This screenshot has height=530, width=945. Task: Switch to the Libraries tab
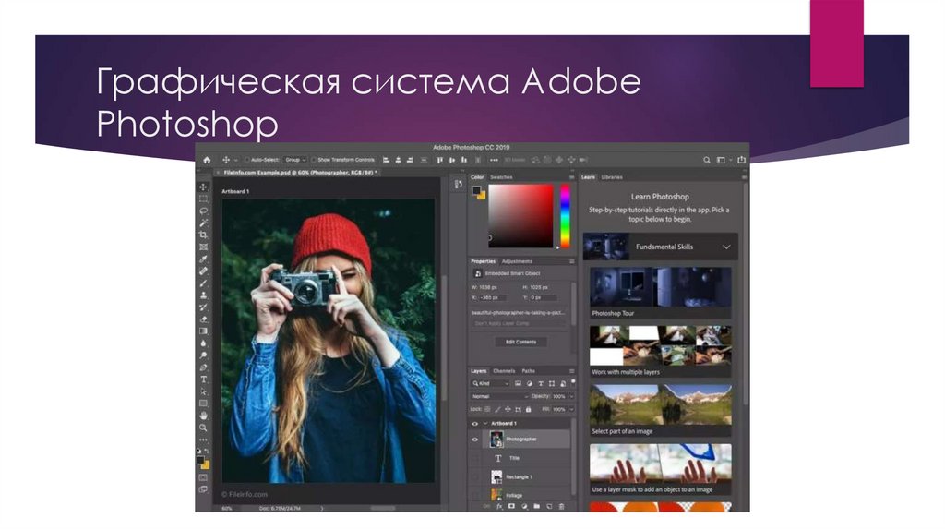point(612,177)
